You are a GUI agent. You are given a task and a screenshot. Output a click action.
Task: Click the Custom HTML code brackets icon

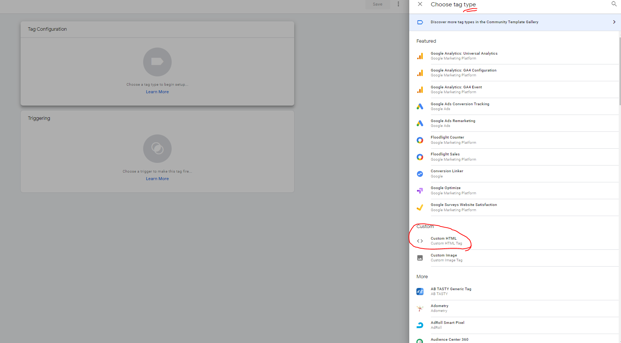pos(420,241)
